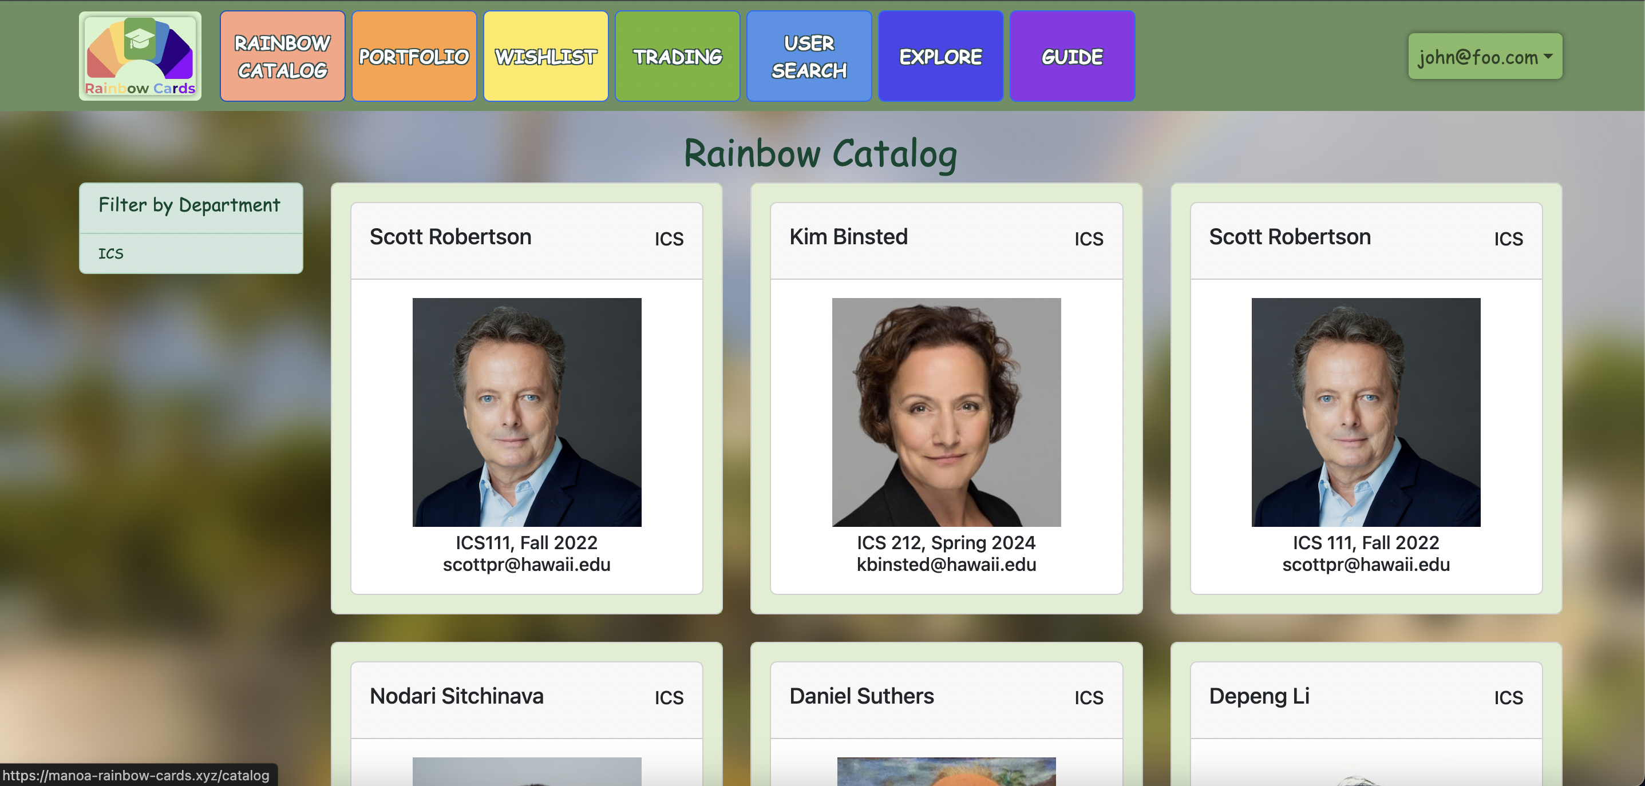Click kbinsted@hawaii.edu email link
This screenshot has height=786, width=1645.
click(x=945, y=566)
